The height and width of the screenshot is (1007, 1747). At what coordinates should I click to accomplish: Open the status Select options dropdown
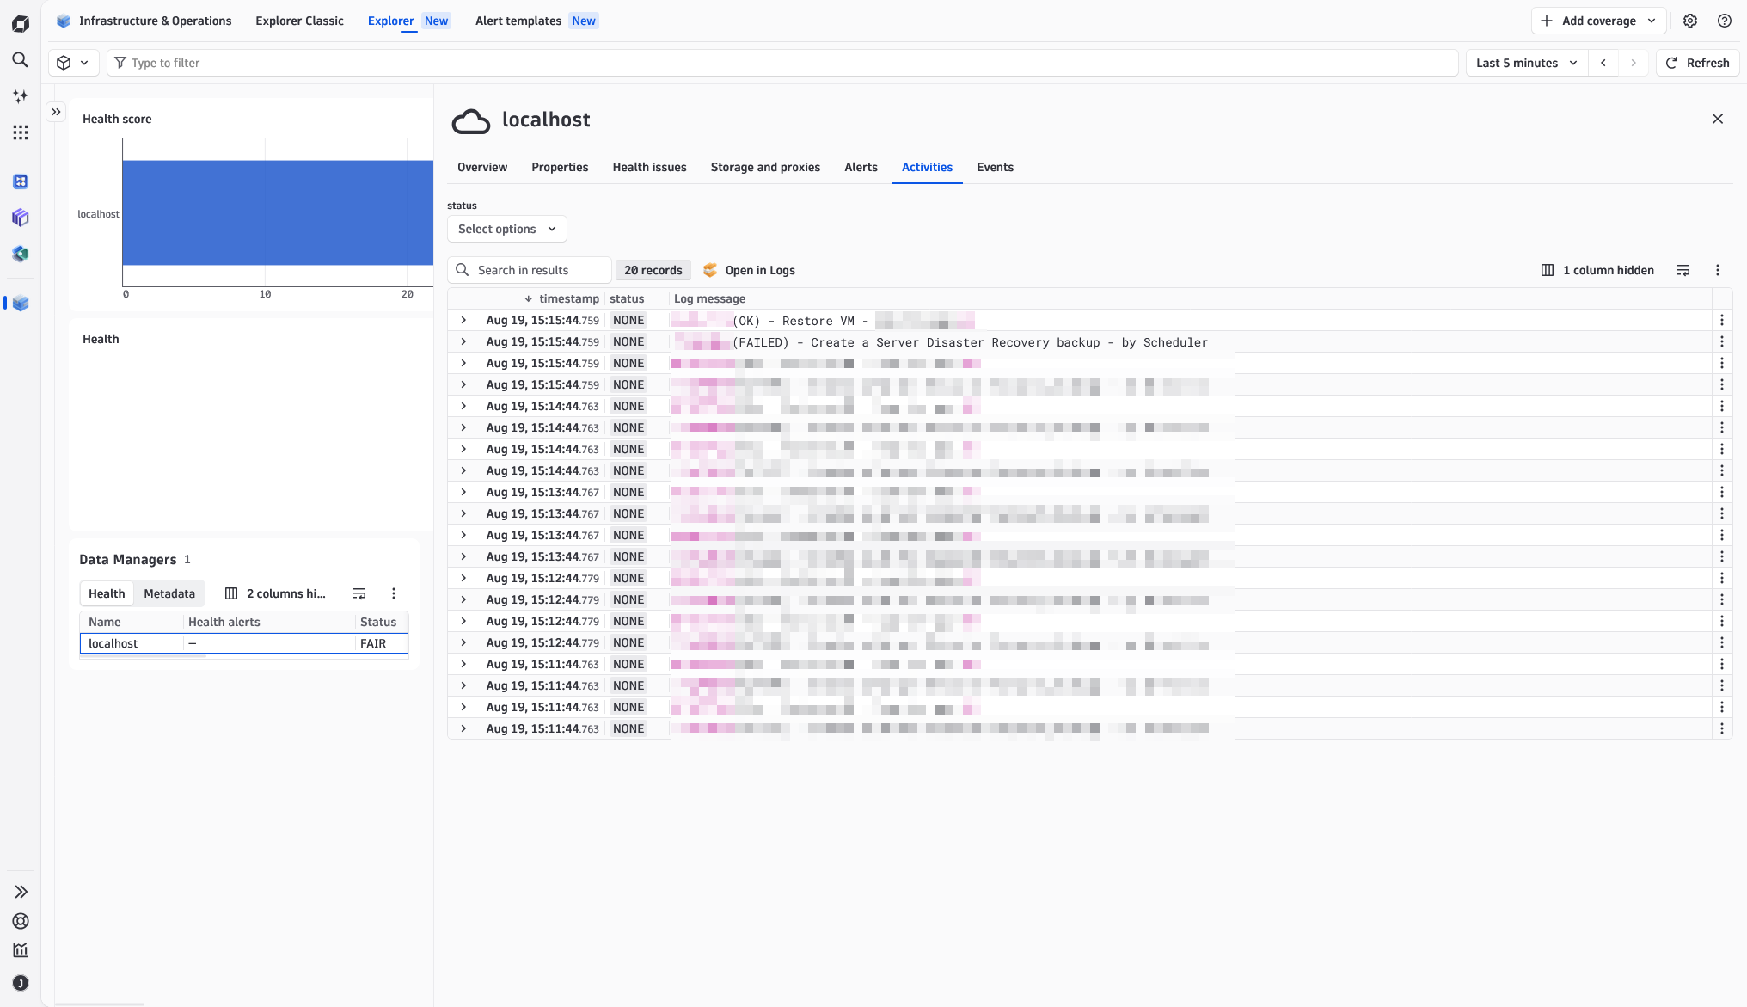507,229
